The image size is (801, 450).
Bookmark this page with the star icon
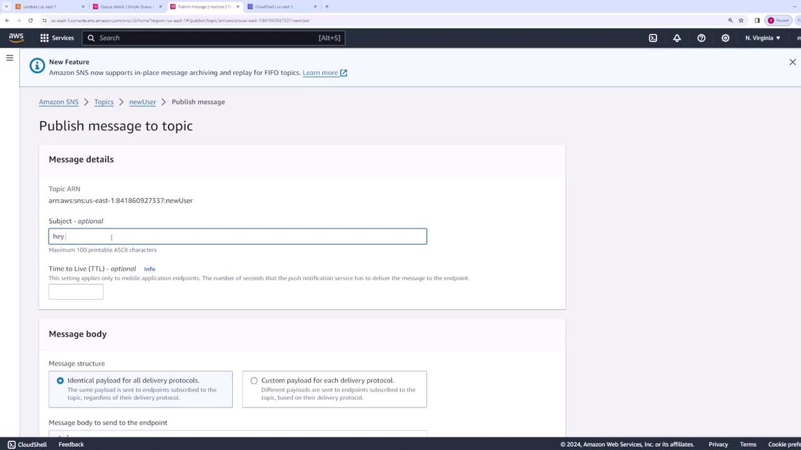[x=742, y=21]
